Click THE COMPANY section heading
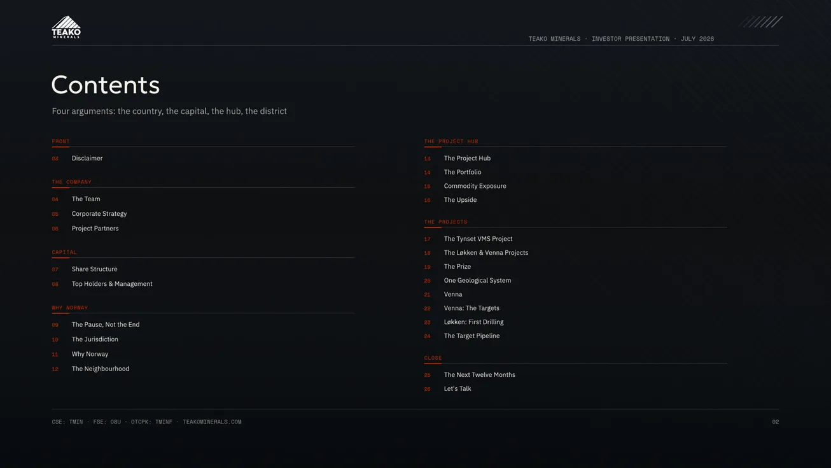The height and width of the screenshot is (468, 831). (x=72, y=182)
